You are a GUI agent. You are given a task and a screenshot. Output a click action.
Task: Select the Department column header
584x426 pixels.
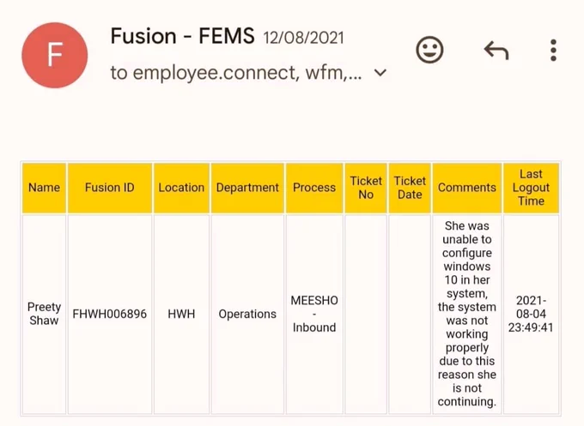(x=247, y=188)
